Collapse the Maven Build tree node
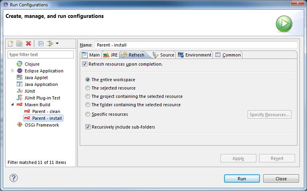307x191 pixels. click(x=13, y=105)
